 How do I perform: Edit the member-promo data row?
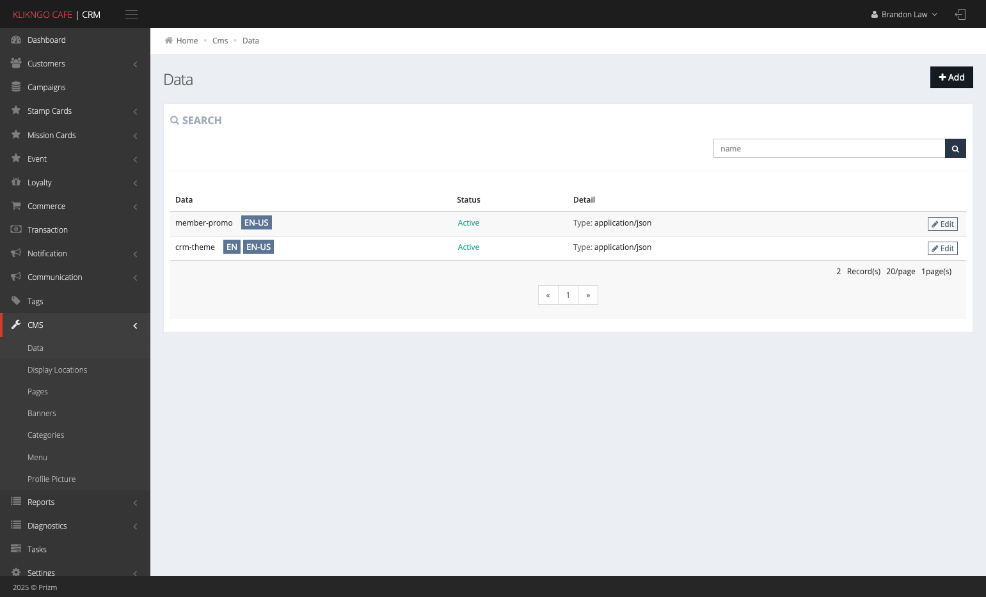(x=942, y=224)
